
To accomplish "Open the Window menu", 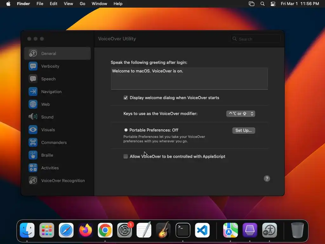I will [x=99, y=4].
